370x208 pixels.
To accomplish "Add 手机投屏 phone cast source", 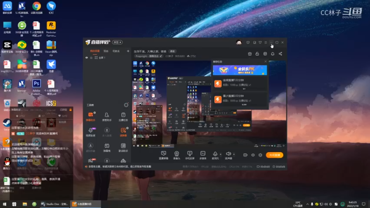I will [x=190, y=155].
